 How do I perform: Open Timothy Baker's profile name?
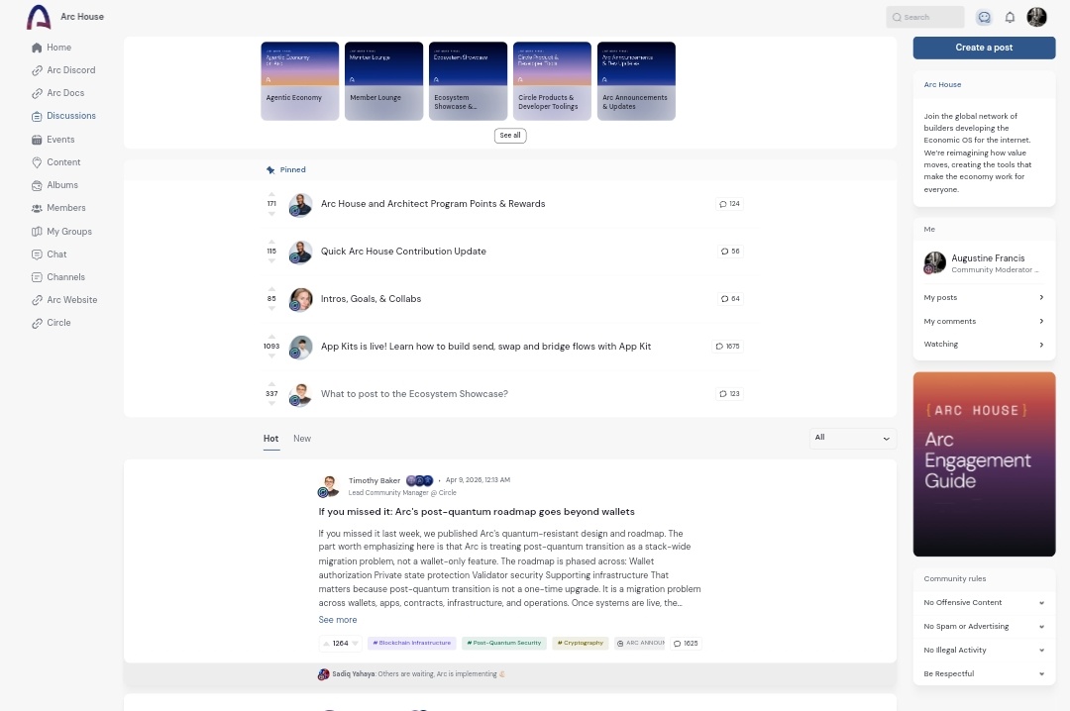click(374, 480)
